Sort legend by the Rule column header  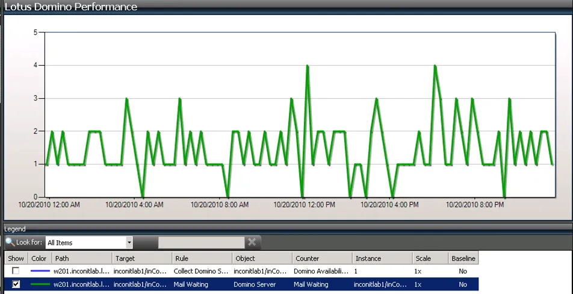pos(202,258)
